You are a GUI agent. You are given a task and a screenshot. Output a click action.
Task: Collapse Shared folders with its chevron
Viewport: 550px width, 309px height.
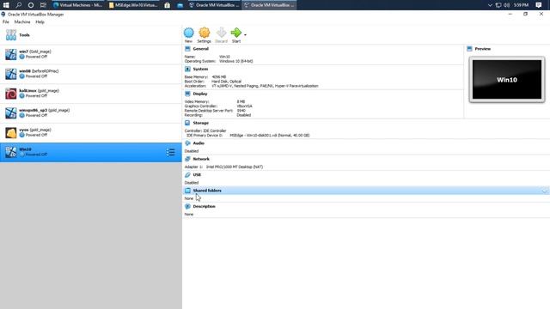click(x=544, y=191)
